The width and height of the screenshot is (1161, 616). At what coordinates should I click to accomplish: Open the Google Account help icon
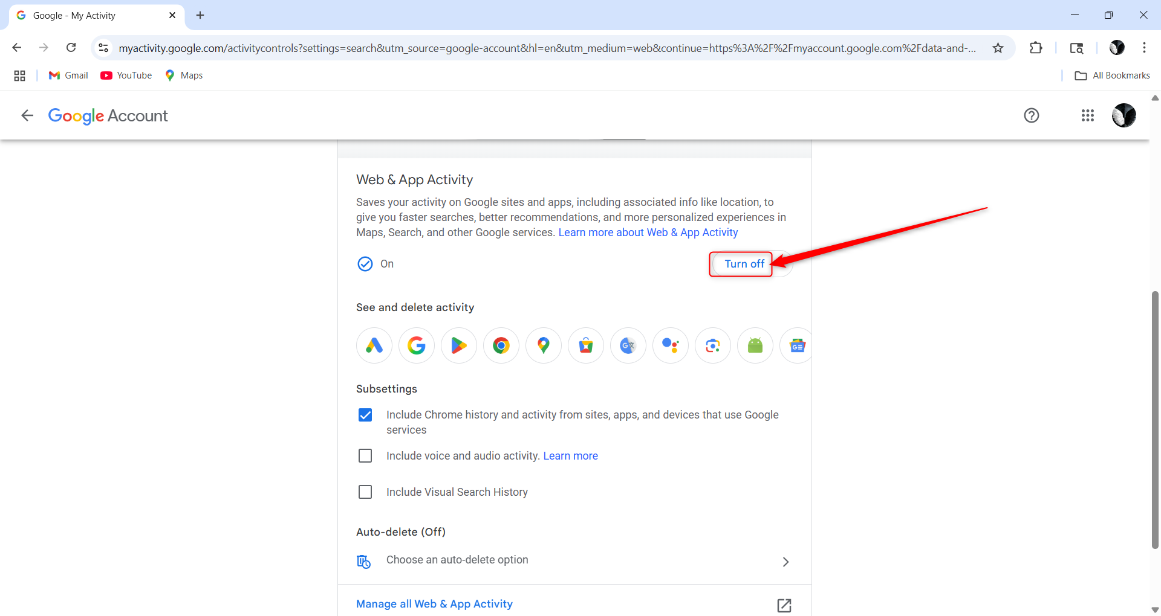[x=1031, y=115]
